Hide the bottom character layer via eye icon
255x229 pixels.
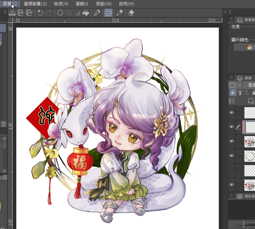pyautogui.click(x=232, y=185)
